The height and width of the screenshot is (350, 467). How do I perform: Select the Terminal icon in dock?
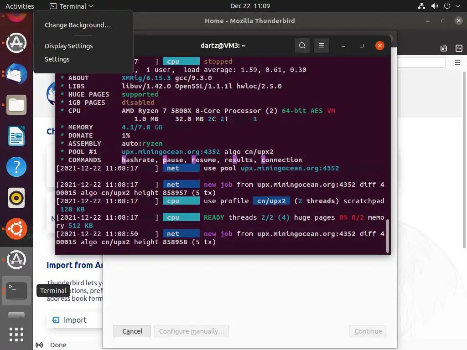pos(16,291)
